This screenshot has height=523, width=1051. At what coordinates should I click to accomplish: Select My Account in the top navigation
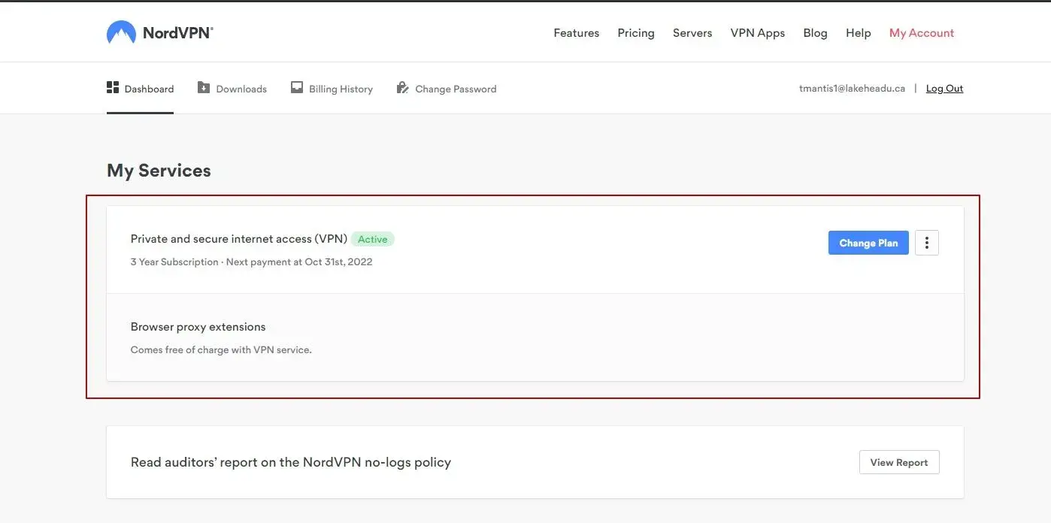click(x=922, y=33)
